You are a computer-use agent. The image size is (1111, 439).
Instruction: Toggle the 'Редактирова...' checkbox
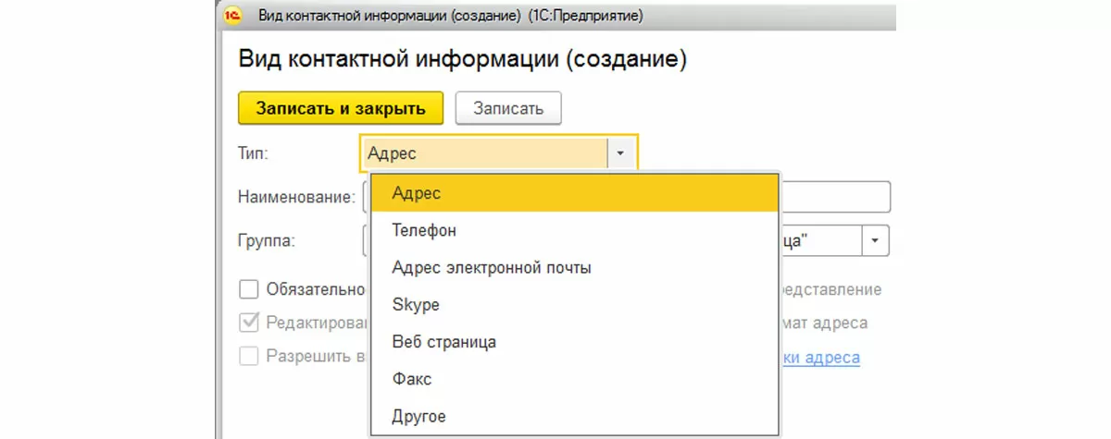point(249,323)
